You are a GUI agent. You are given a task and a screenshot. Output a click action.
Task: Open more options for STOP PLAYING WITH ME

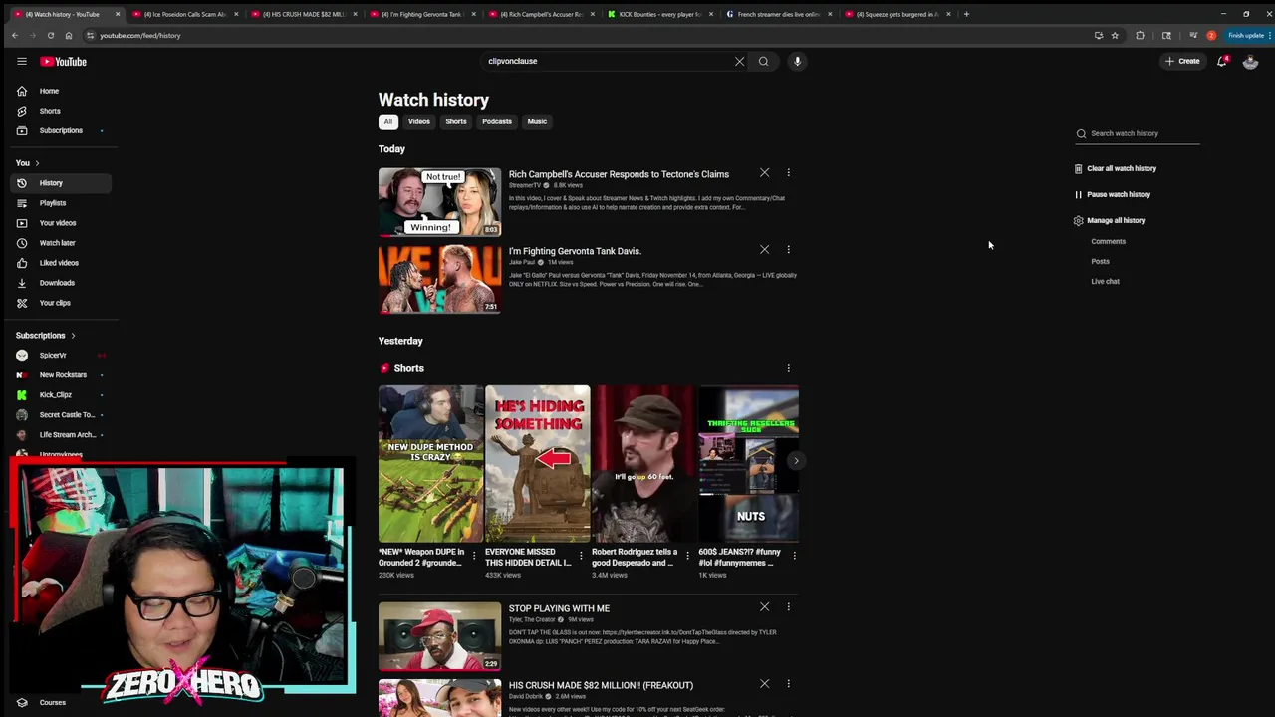pyautogui.click(x=788, y=607)
